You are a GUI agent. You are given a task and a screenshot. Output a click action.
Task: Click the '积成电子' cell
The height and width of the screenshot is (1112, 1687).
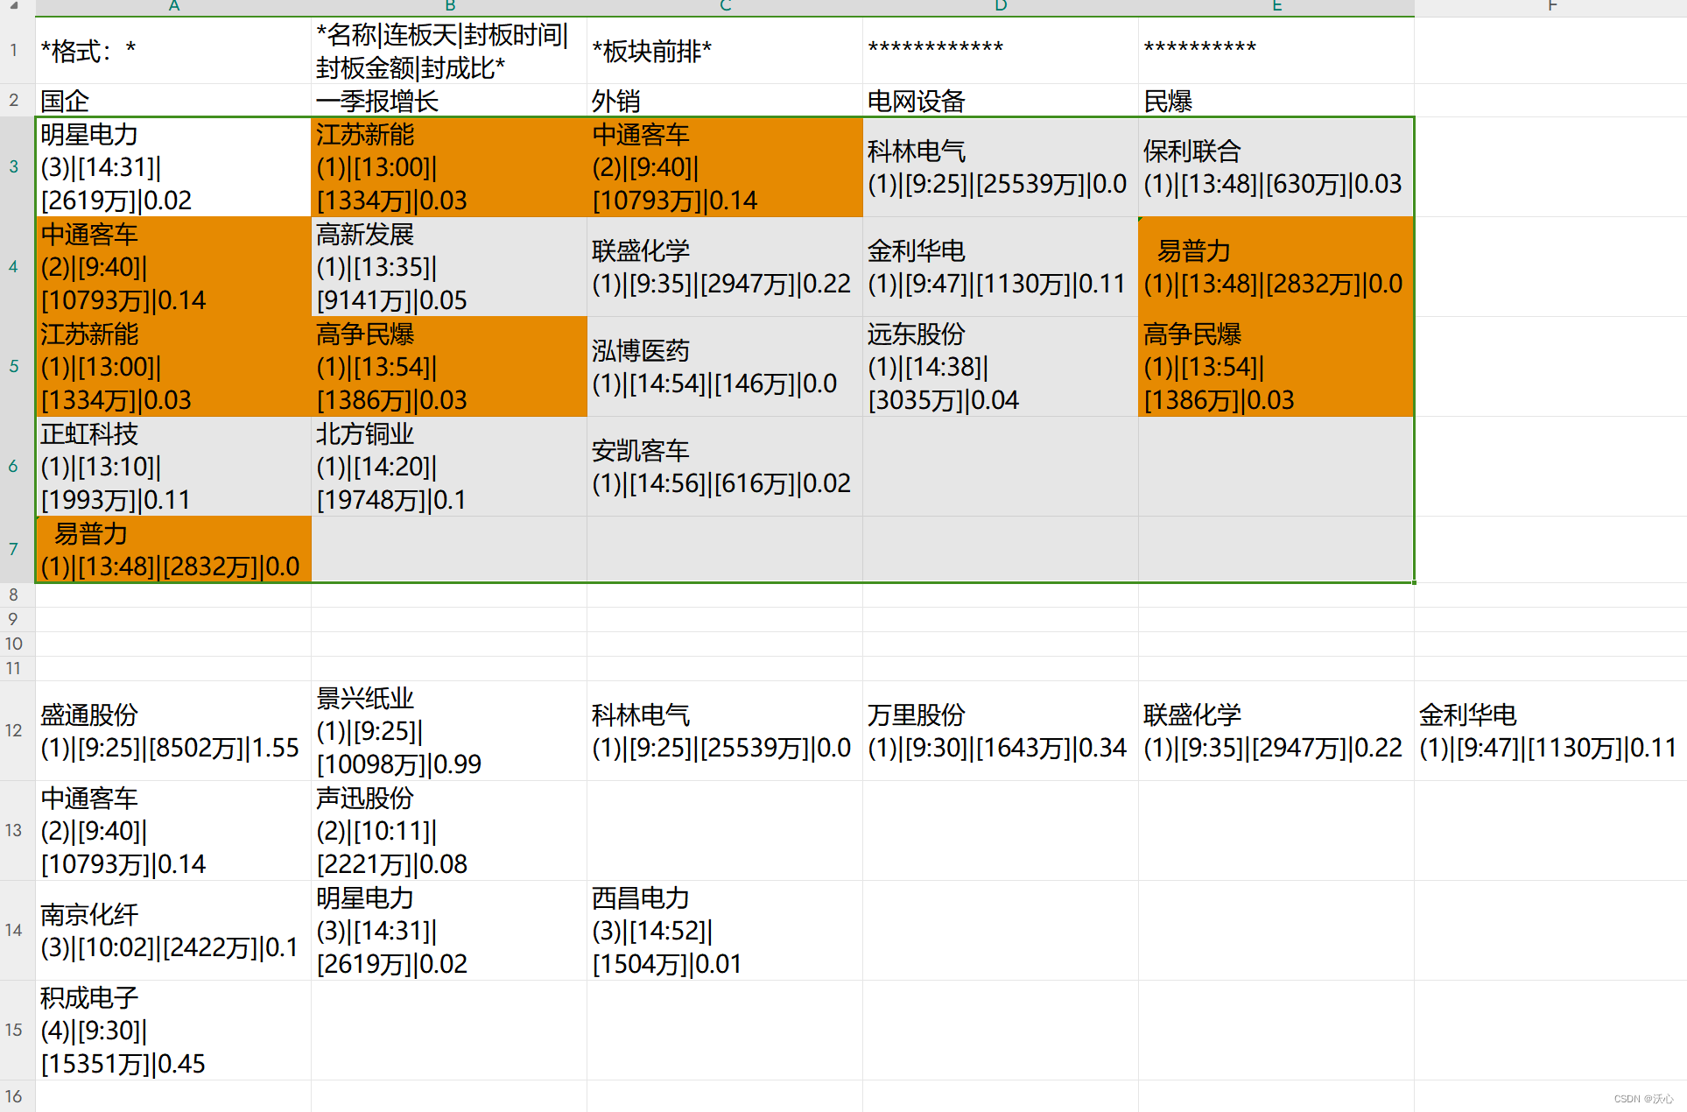[173, 1031]
